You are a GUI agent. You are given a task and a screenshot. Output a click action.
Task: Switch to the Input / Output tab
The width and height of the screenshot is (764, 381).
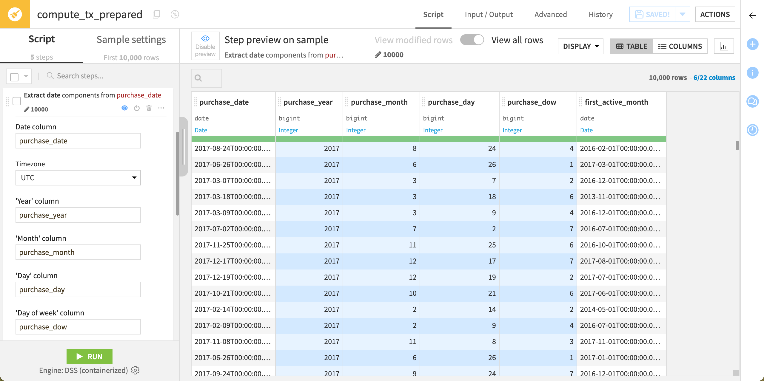point(489,14)
